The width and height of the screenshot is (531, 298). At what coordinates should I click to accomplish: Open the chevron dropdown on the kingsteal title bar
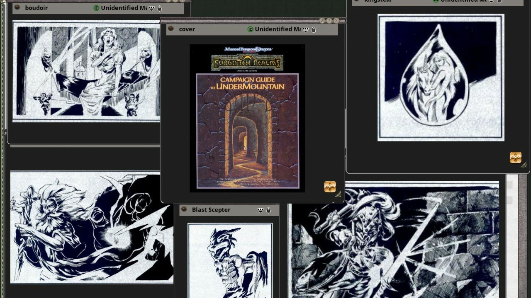click(x=491, y=1)
